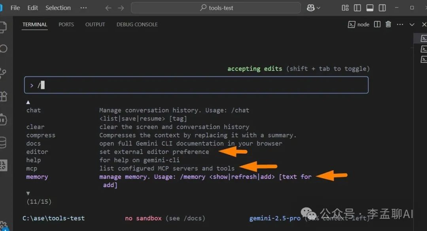
Task: Collapse panel with the chevron down
Action: (412, 24)
